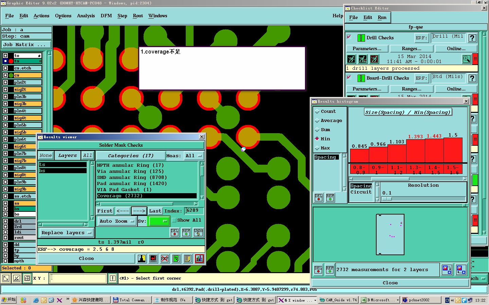Click the diagonal-arrow zoom icon at bottom left

[x=6, y=279]
